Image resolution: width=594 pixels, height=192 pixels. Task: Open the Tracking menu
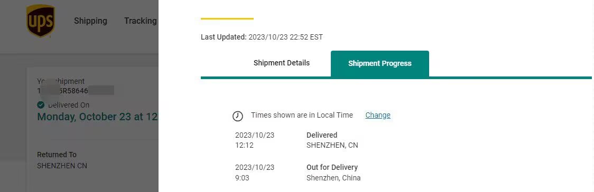pyautogui.click(x=141, y=21)
